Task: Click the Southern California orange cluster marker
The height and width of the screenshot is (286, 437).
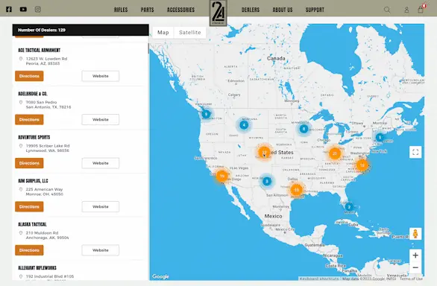Action: (222, 176)
